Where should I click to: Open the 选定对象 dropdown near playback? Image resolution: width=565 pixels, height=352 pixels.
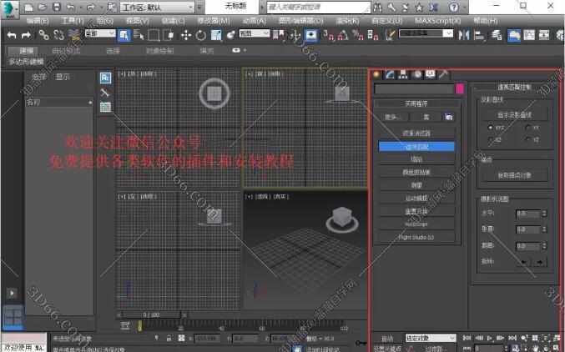click(428, 338)
